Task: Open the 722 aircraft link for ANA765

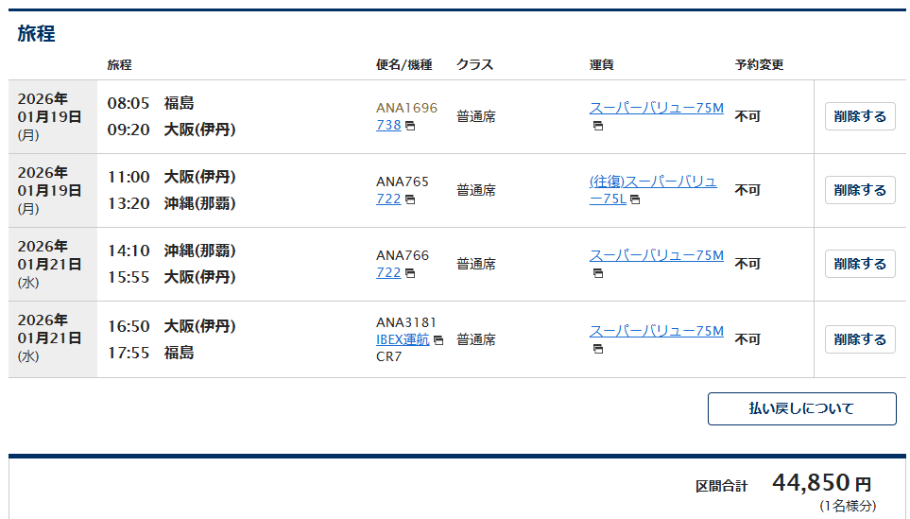Action: (388, 199)
